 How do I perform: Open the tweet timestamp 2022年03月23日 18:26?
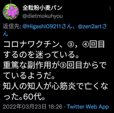click(x=32, y=107)
